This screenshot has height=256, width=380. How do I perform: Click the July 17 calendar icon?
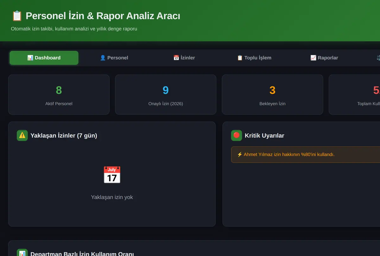pos(112,175)
